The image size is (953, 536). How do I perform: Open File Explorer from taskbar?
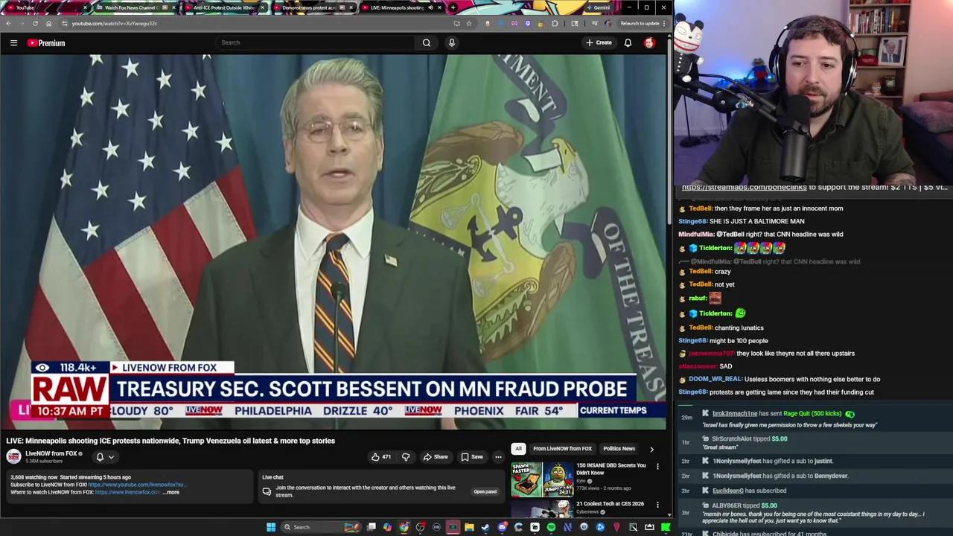coord(469,527)
